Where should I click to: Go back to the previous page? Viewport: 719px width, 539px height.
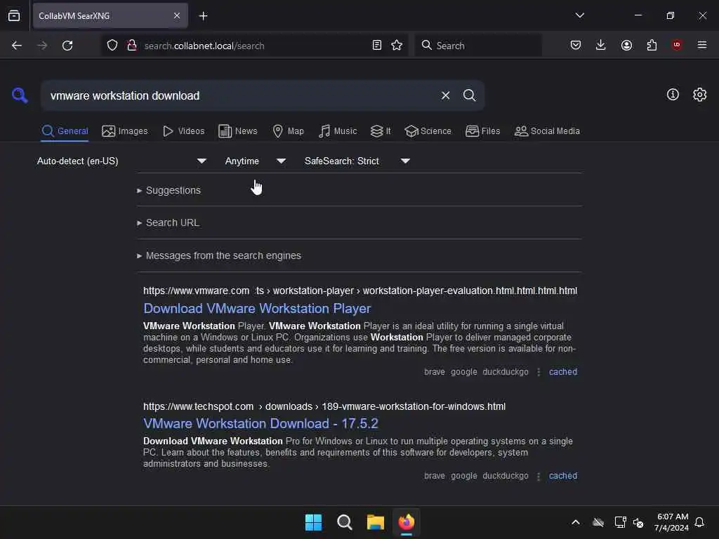[17, 46]
